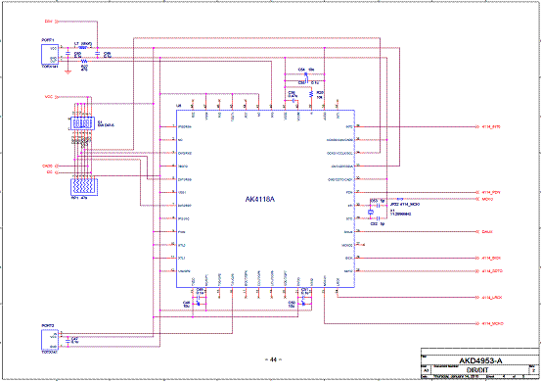The image size is (542, 382).
Task: Select the bottom 4114_MCKO port label
Action: click(492, 324)
